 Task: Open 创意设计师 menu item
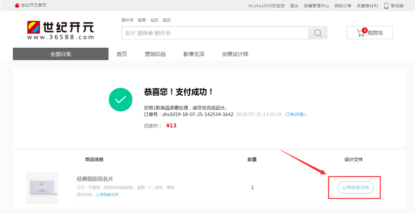235,54
